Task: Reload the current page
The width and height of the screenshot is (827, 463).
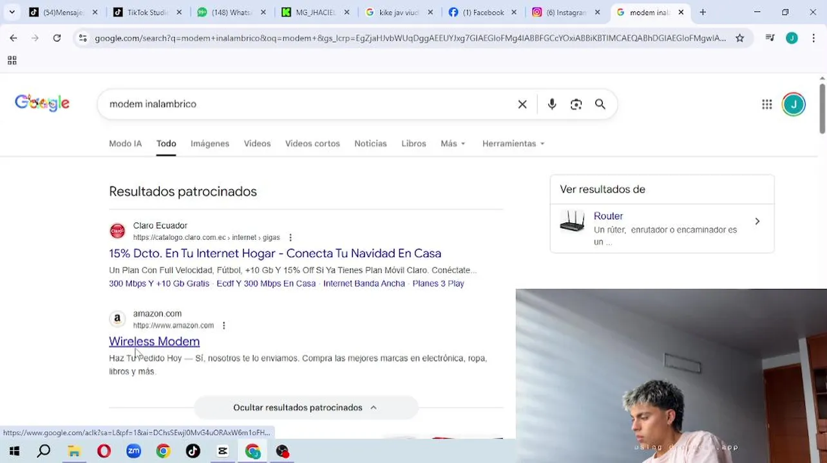Action: coord(57,38)
